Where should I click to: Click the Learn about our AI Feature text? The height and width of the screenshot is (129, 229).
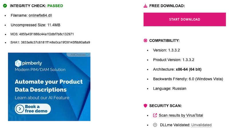coord(42,98)
